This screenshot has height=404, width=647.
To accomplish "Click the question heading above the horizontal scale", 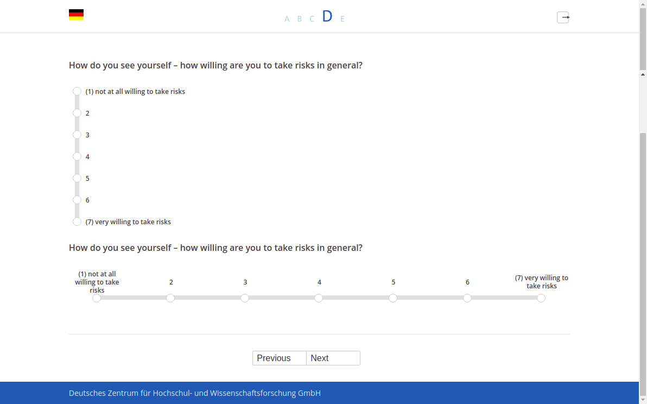I will [216, 248].
